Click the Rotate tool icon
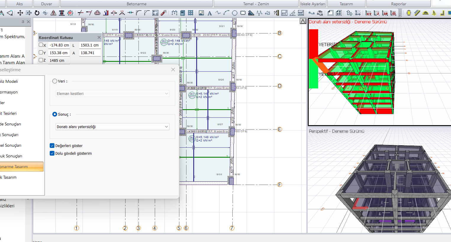This screenshot has width=451, height=242. tap(37, 13)
